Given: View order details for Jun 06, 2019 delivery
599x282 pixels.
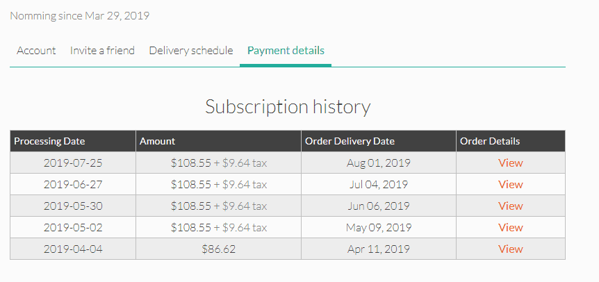Looking at the screenshot, I should (x=510, y=206).
